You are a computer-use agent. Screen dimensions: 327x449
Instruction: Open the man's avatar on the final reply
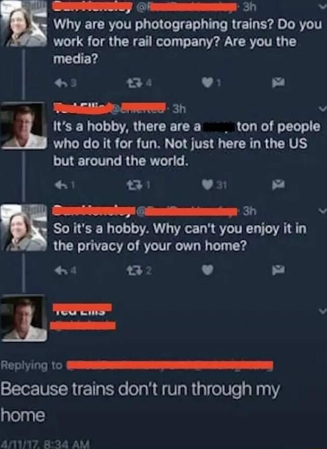click(24, 319)
